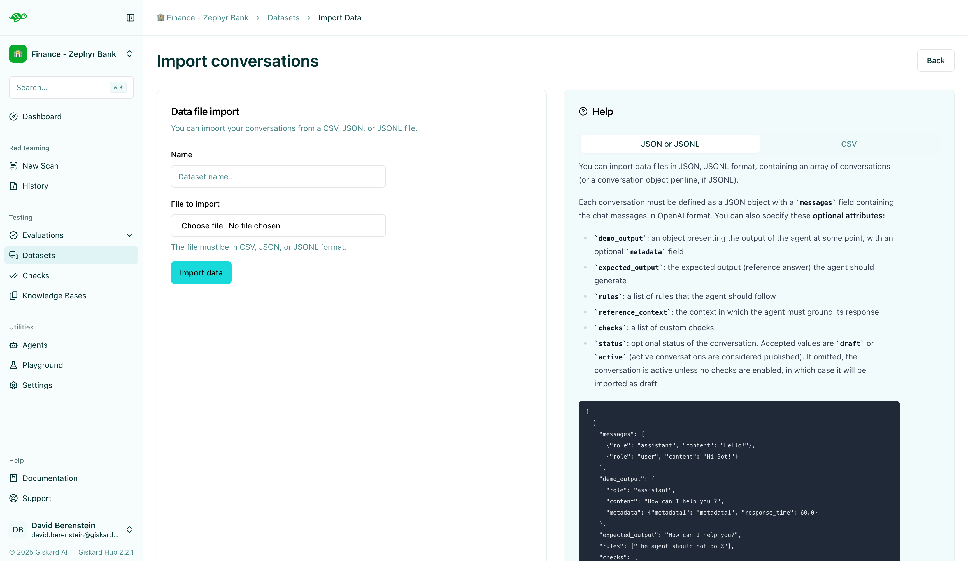Open Knowledge Bases via its books icon

click(14, 296)
